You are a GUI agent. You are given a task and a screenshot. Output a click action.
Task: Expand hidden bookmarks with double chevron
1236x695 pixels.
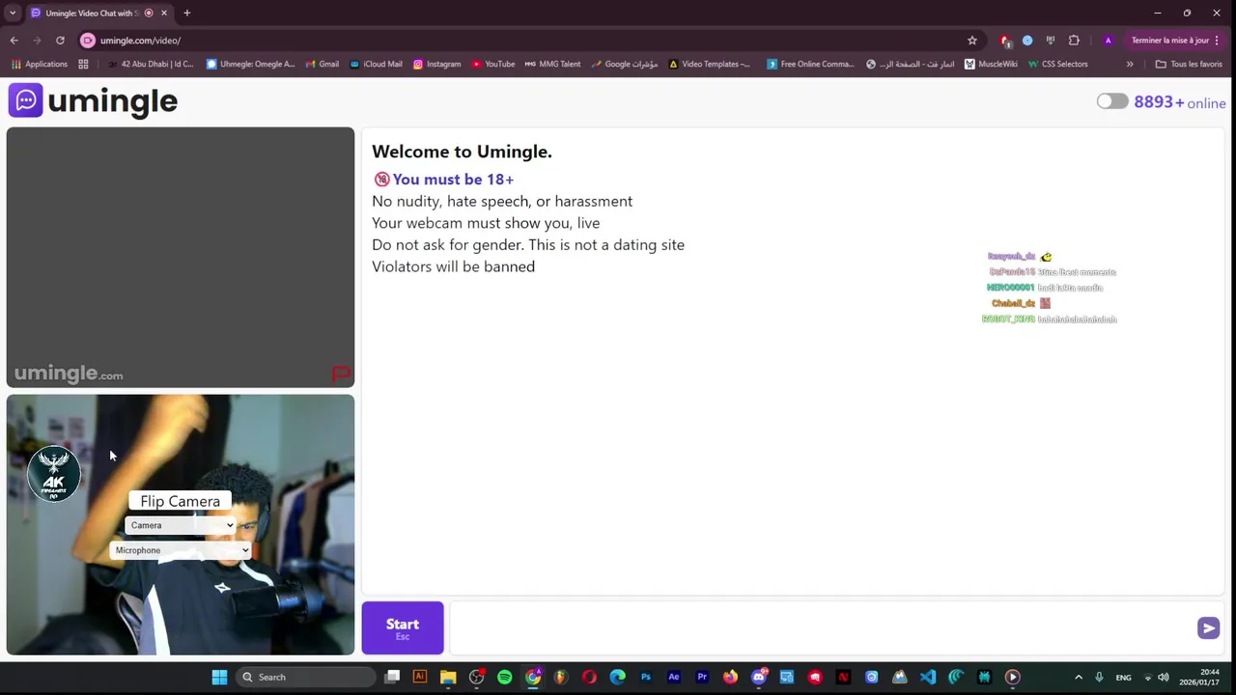(1130, 64)
